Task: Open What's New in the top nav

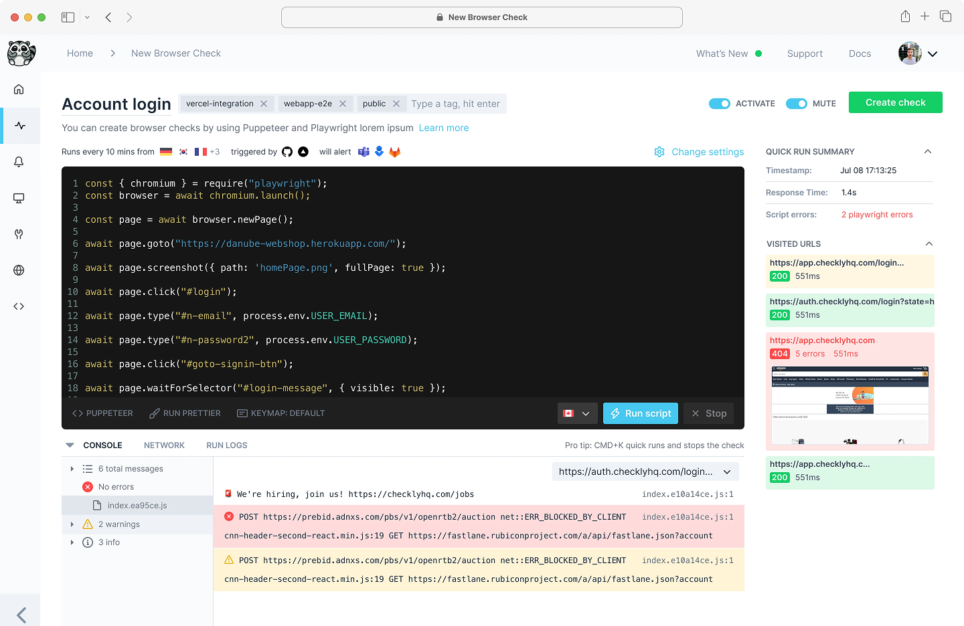Action: pyautogui.click(x=729, y=54)
